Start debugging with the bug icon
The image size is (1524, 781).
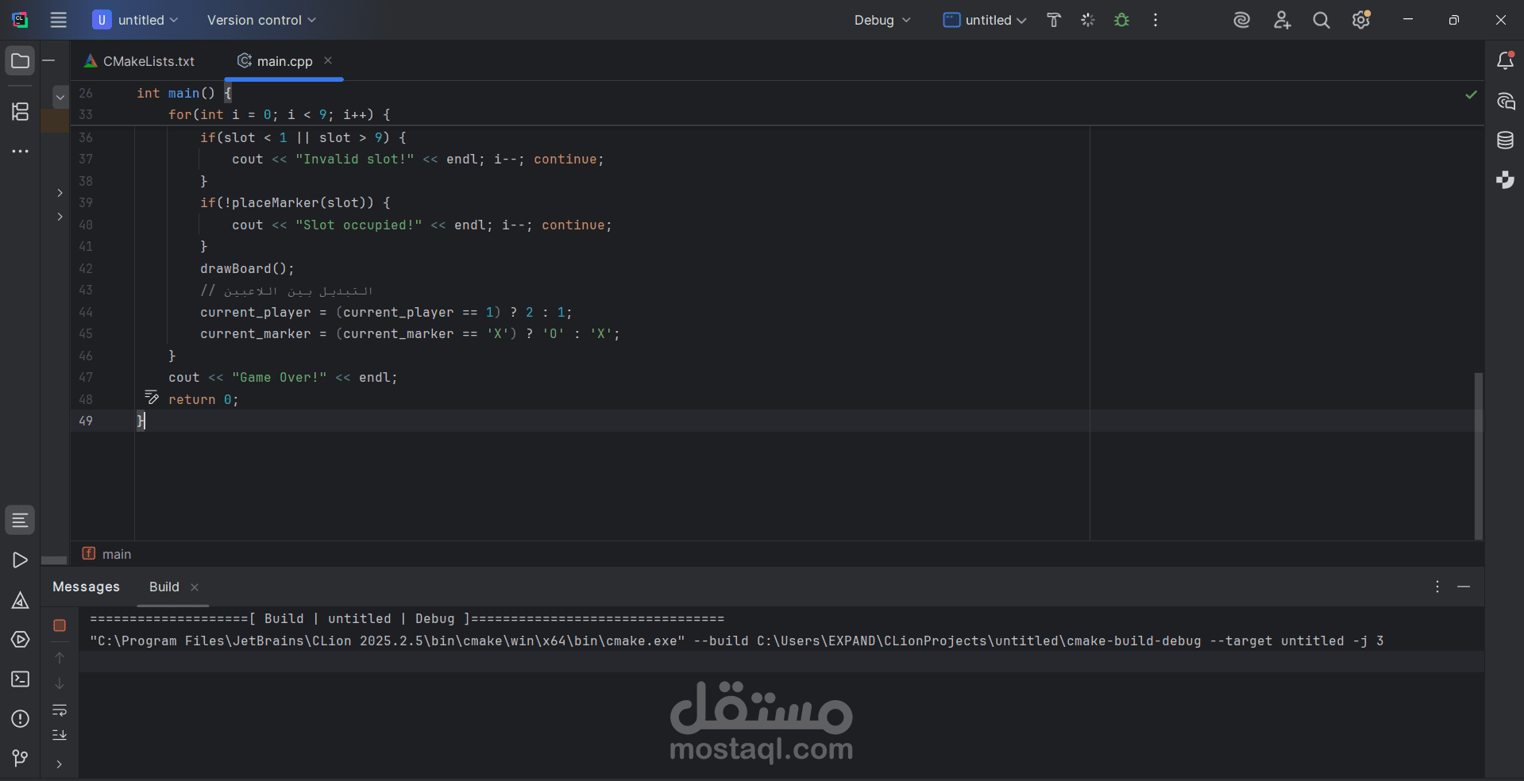point(1121,20)
